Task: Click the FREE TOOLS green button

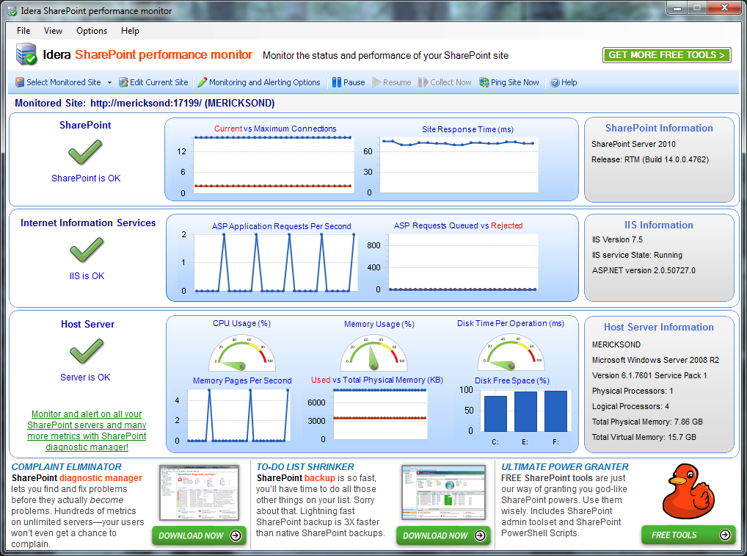Action: [688, 535]
